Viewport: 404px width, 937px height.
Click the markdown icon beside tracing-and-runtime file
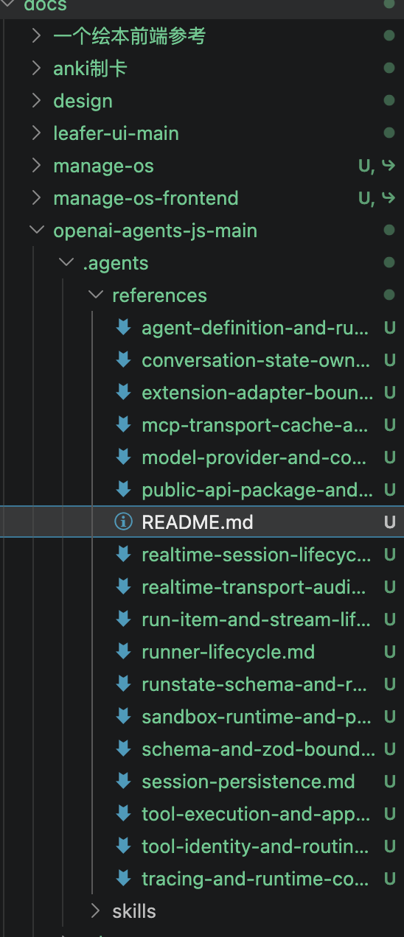tap(123, 878)
